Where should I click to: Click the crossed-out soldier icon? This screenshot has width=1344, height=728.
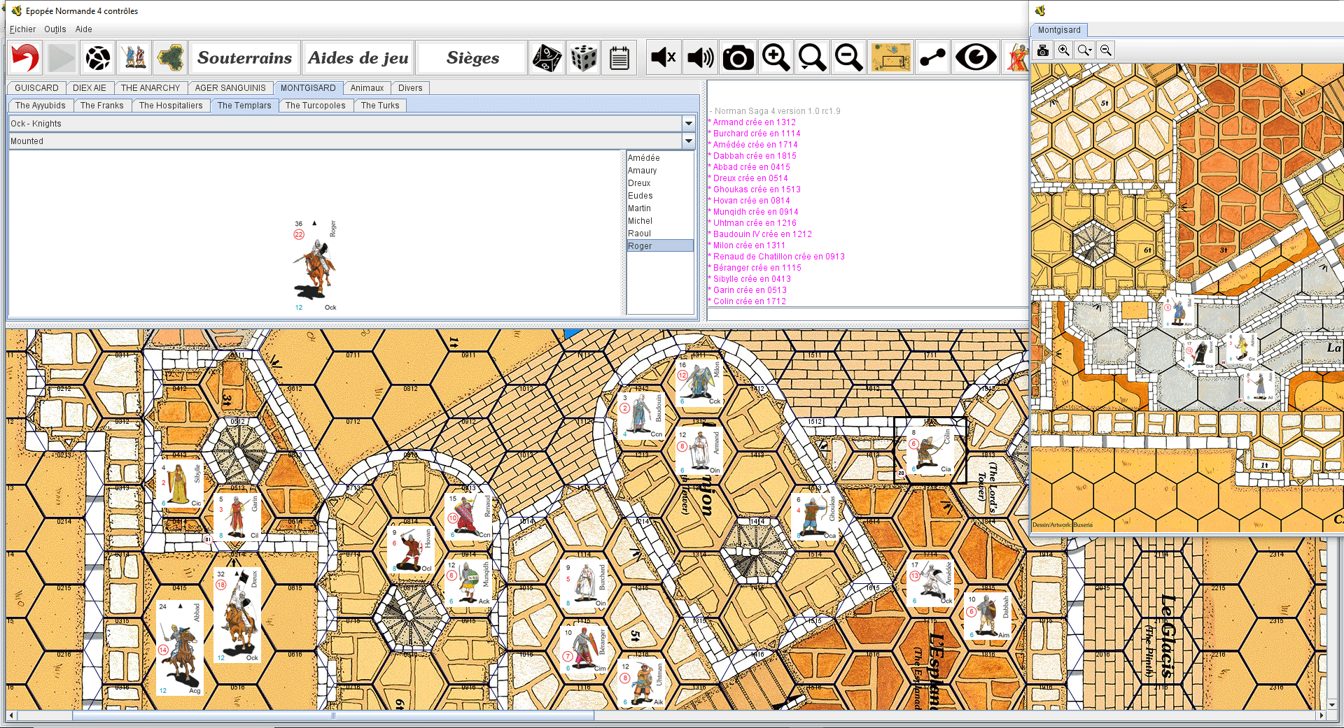(x=1016, y=57)
